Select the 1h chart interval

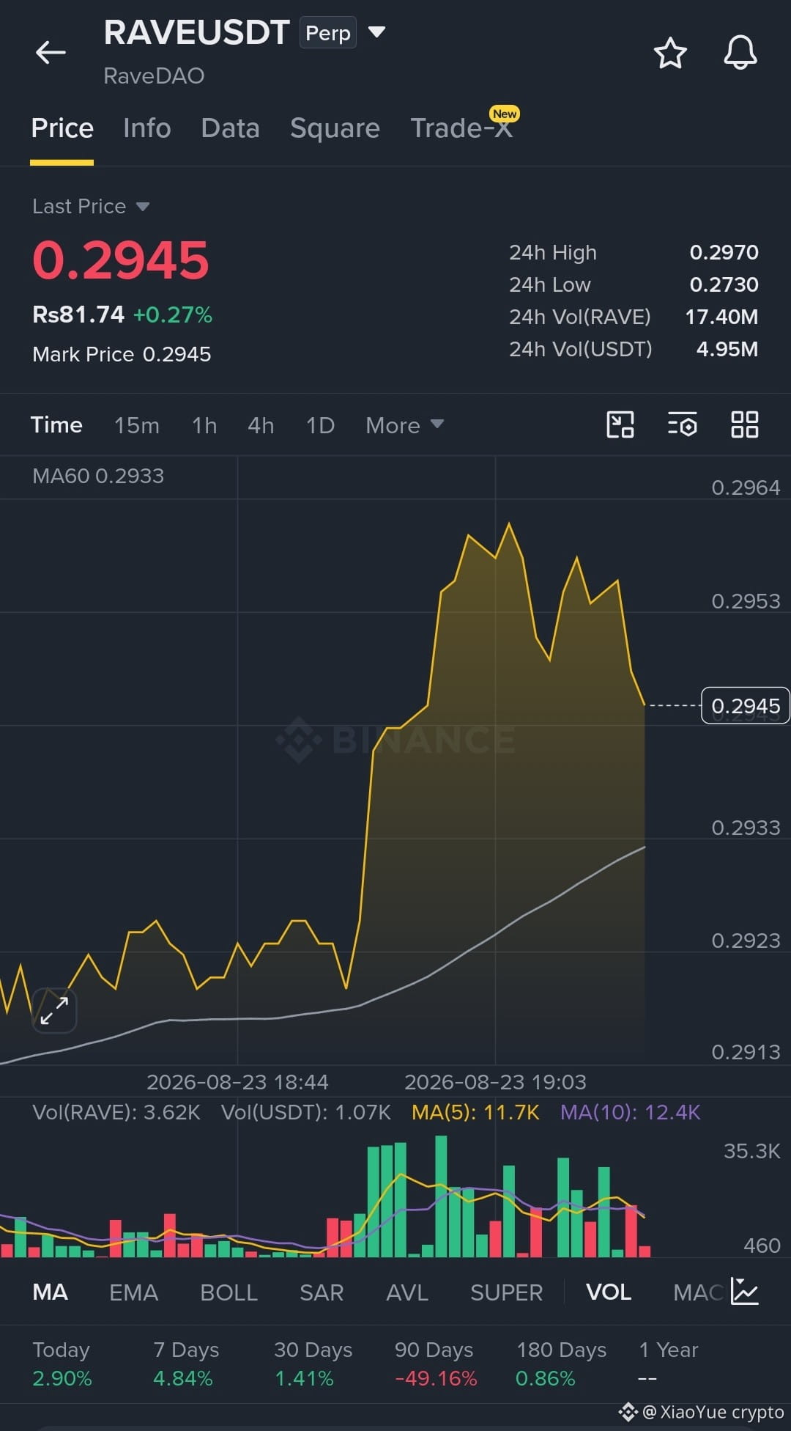coord(204,425)
